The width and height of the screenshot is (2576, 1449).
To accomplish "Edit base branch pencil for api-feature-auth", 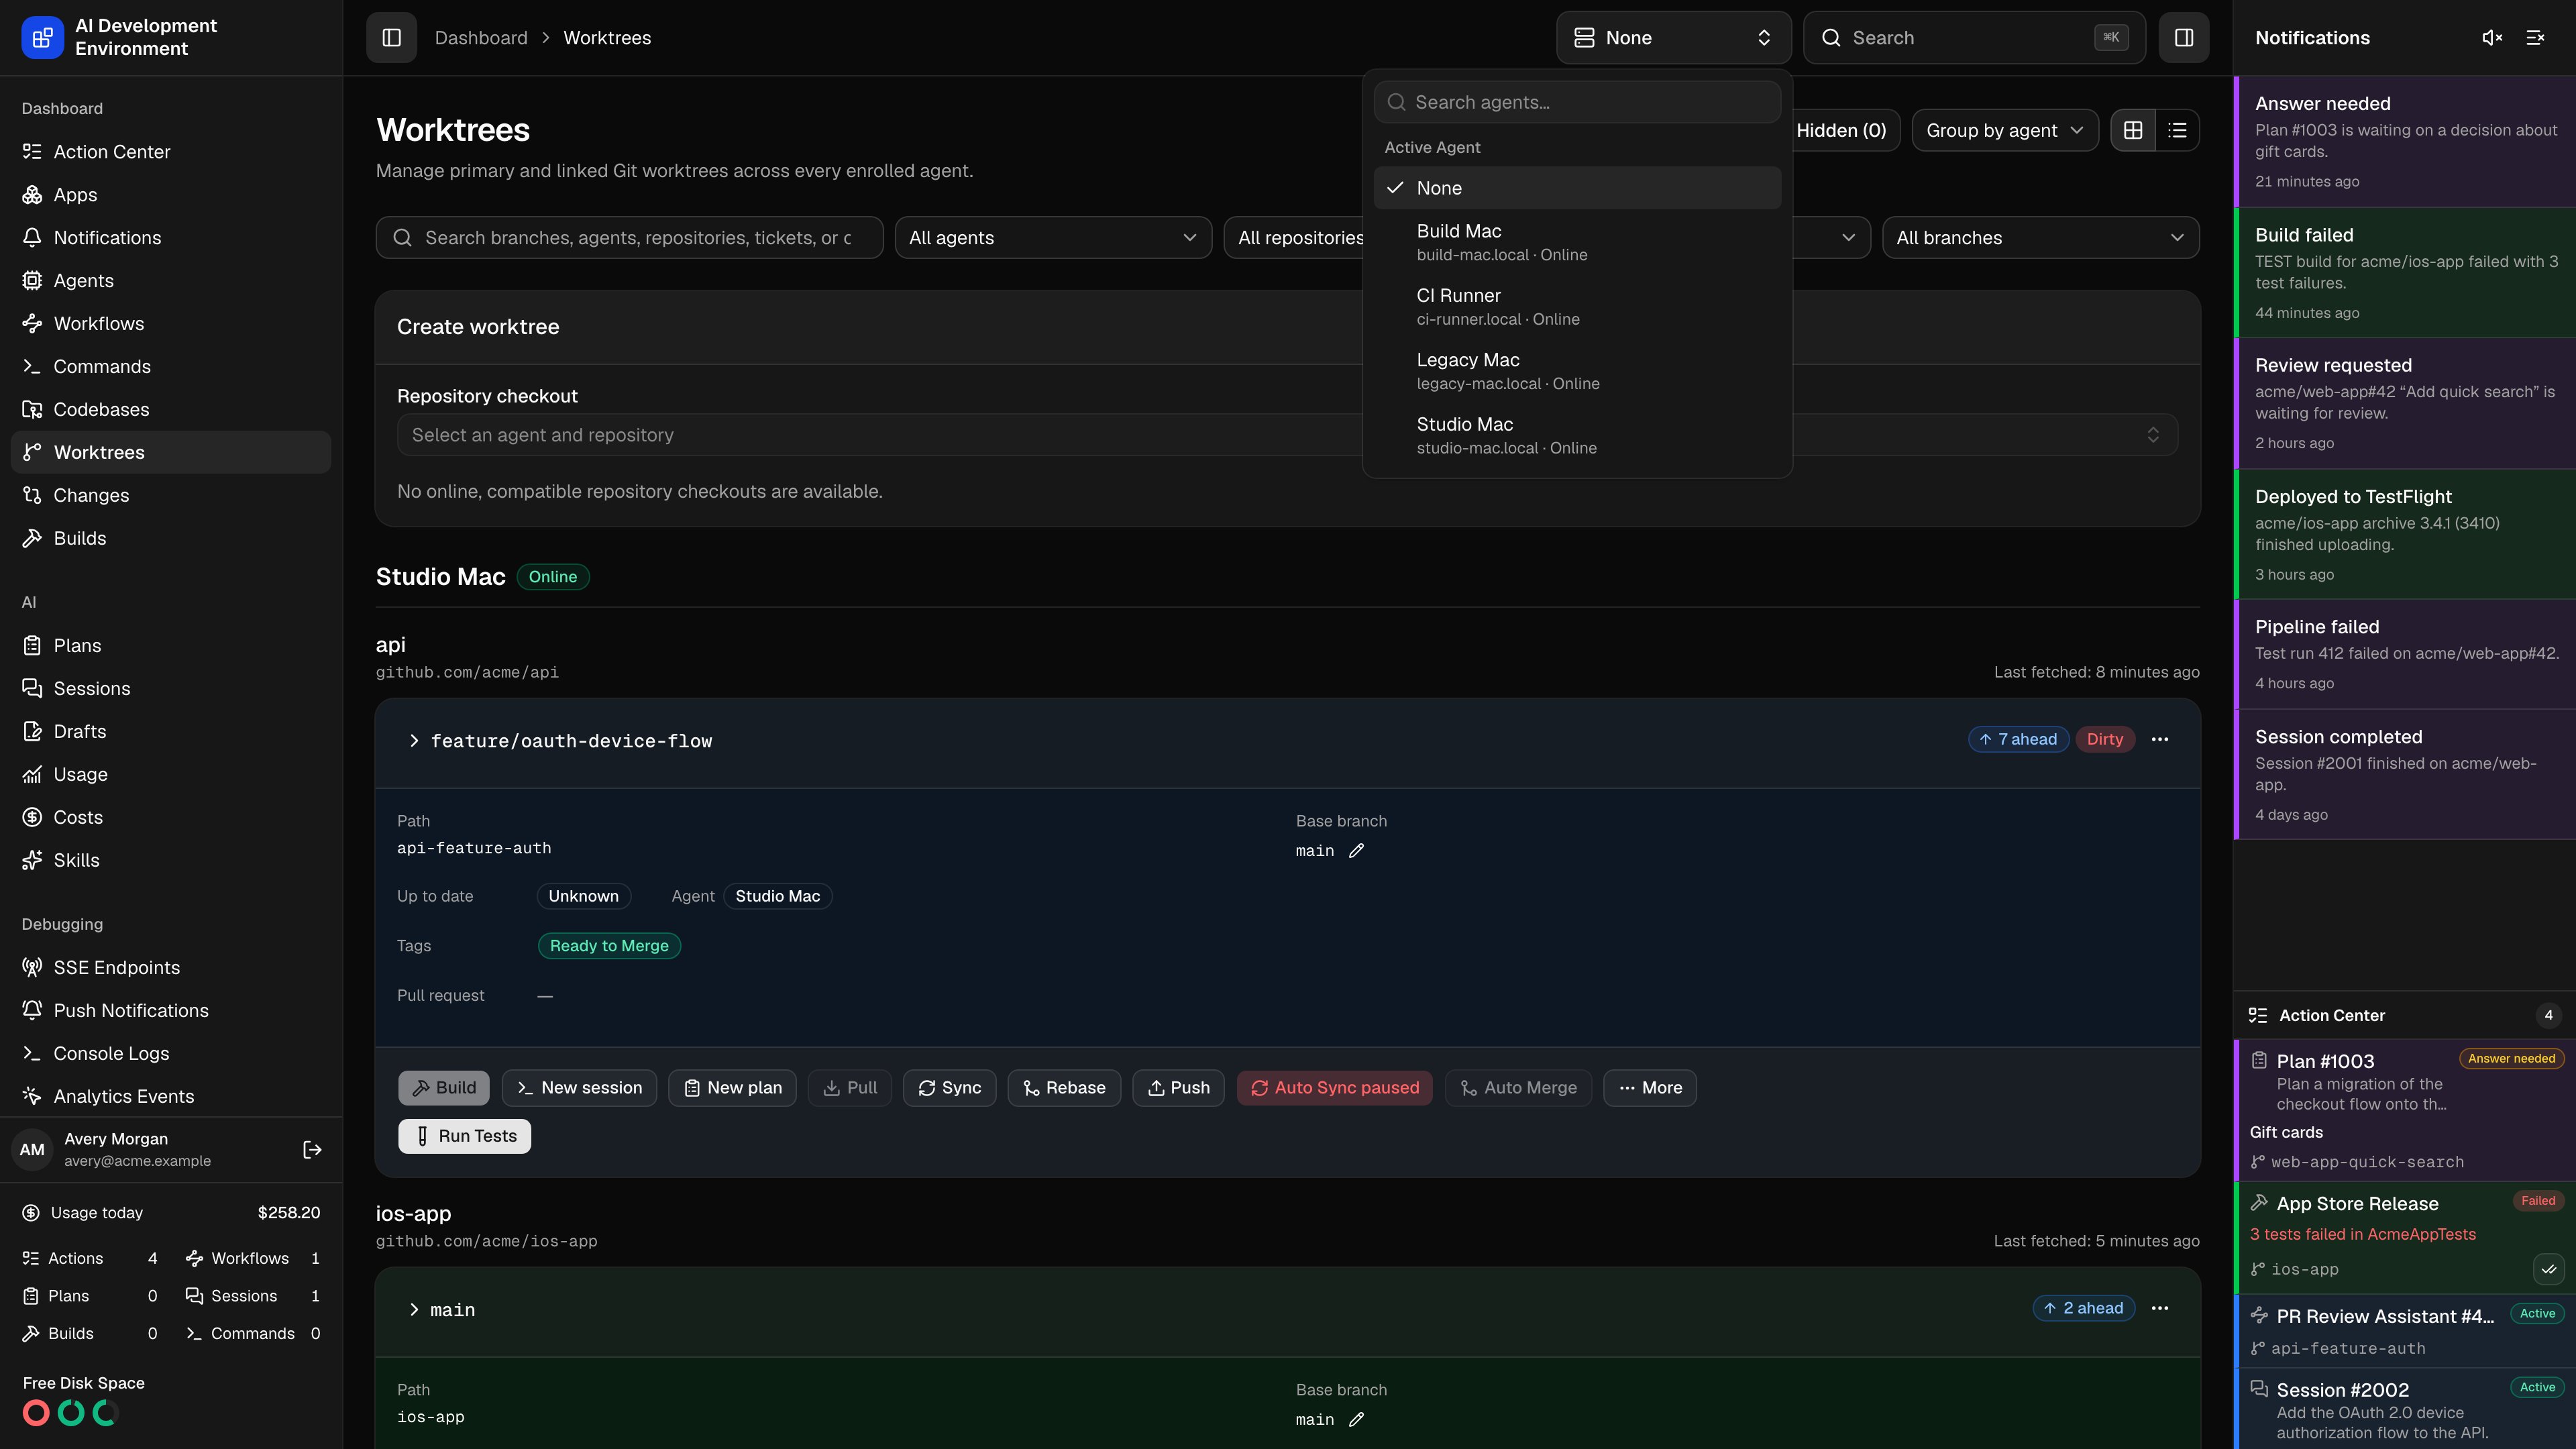I will [x=1356, y=851].
